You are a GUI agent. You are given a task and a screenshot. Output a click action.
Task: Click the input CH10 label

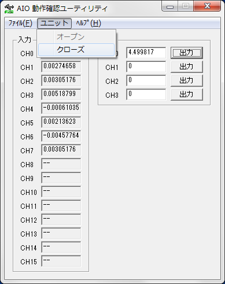point(28,193)
